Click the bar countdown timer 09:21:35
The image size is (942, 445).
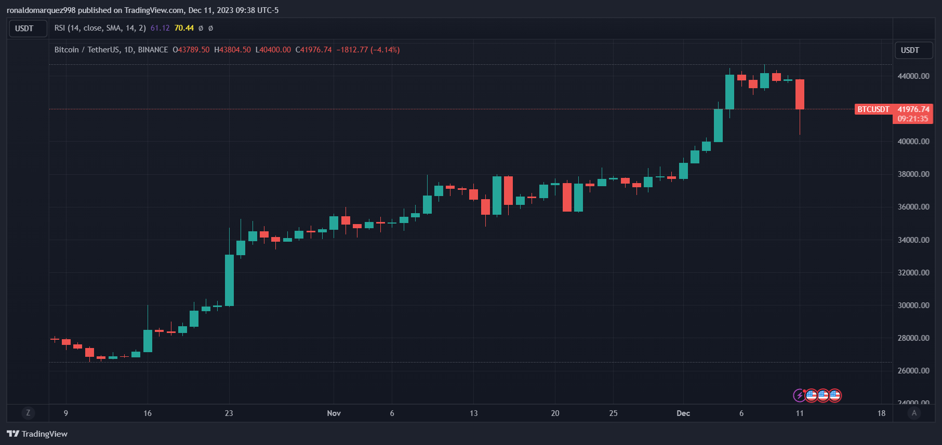tap(913, 119)
